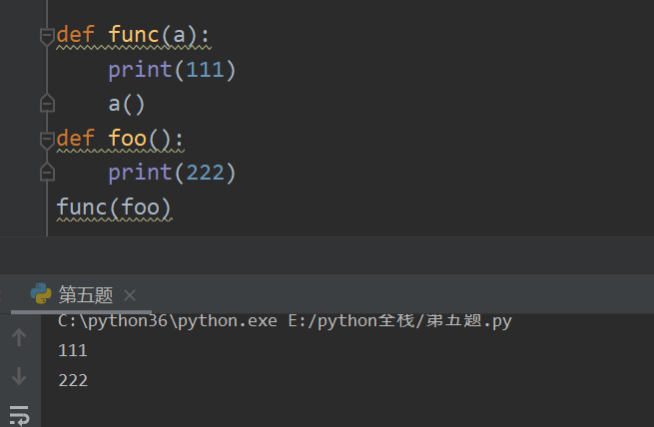Click the function name func in def func(a)
The height and width of the screenshot is (427, 654).
pos(134,36)
